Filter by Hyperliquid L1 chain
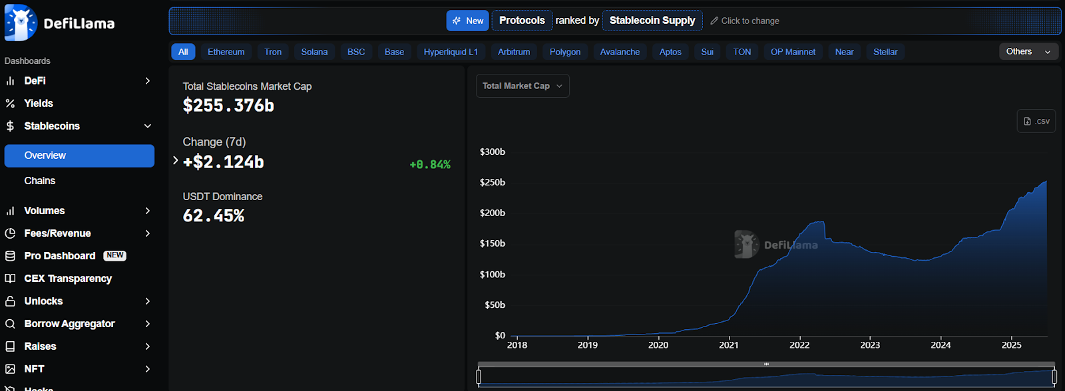The image size is (1065, 391). tap(451, 52)
